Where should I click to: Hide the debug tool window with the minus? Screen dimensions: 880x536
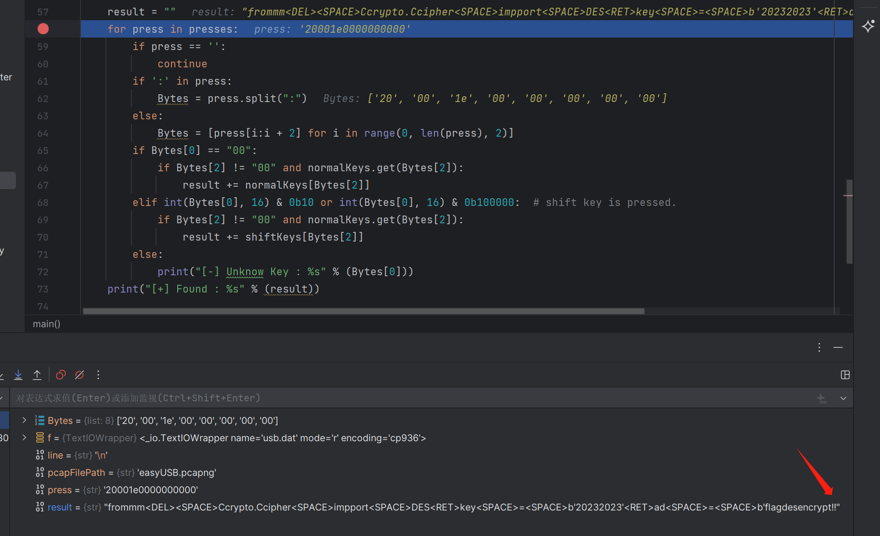tap(838, 347)
